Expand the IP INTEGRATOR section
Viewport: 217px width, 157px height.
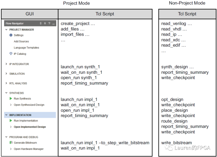pyautogui.click(x=6, y=64)
